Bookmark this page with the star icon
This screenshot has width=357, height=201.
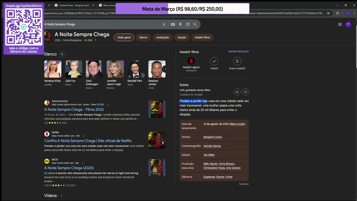click(328, 13)
